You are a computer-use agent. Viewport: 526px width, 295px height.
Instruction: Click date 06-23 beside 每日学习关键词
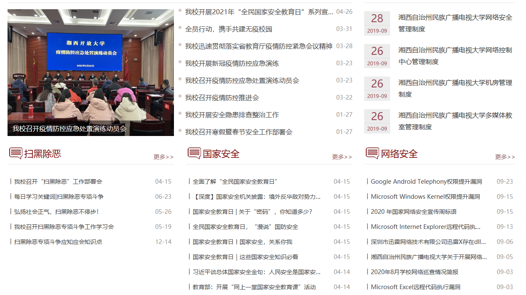(163, 197)
